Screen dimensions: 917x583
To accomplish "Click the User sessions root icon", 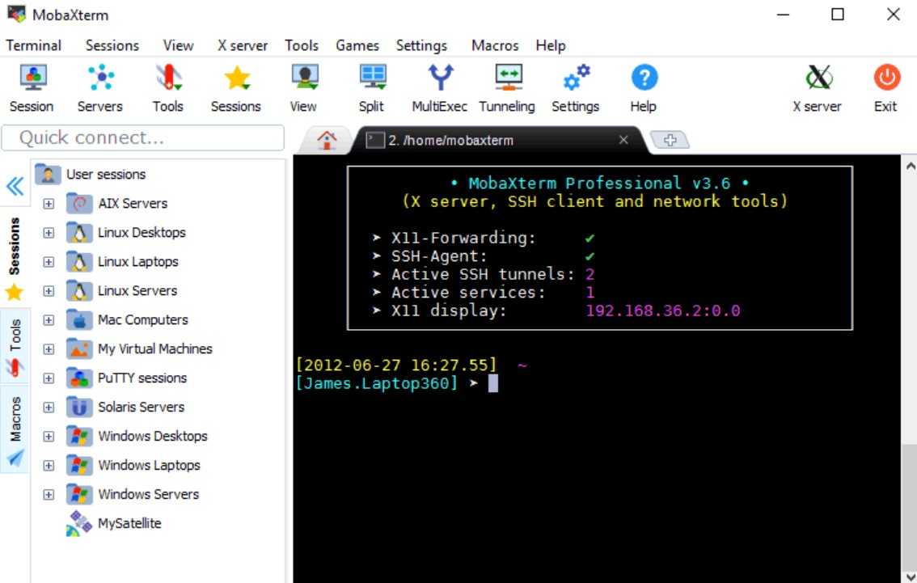I will (48, 175).
